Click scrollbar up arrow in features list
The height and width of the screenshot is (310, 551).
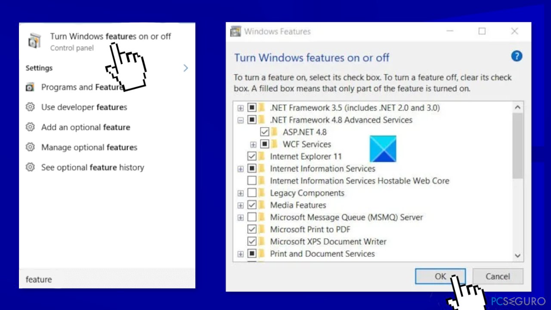click(518, 107)
